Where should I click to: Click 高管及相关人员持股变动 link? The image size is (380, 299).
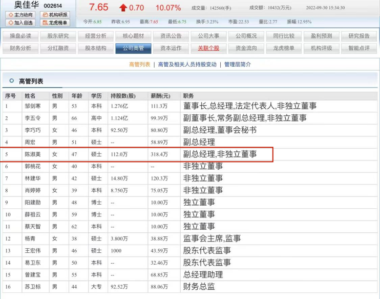[187, 65]
